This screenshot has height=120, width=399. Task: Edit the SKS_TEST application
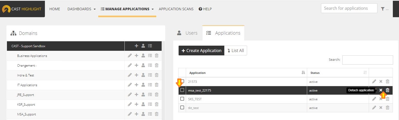374,99
